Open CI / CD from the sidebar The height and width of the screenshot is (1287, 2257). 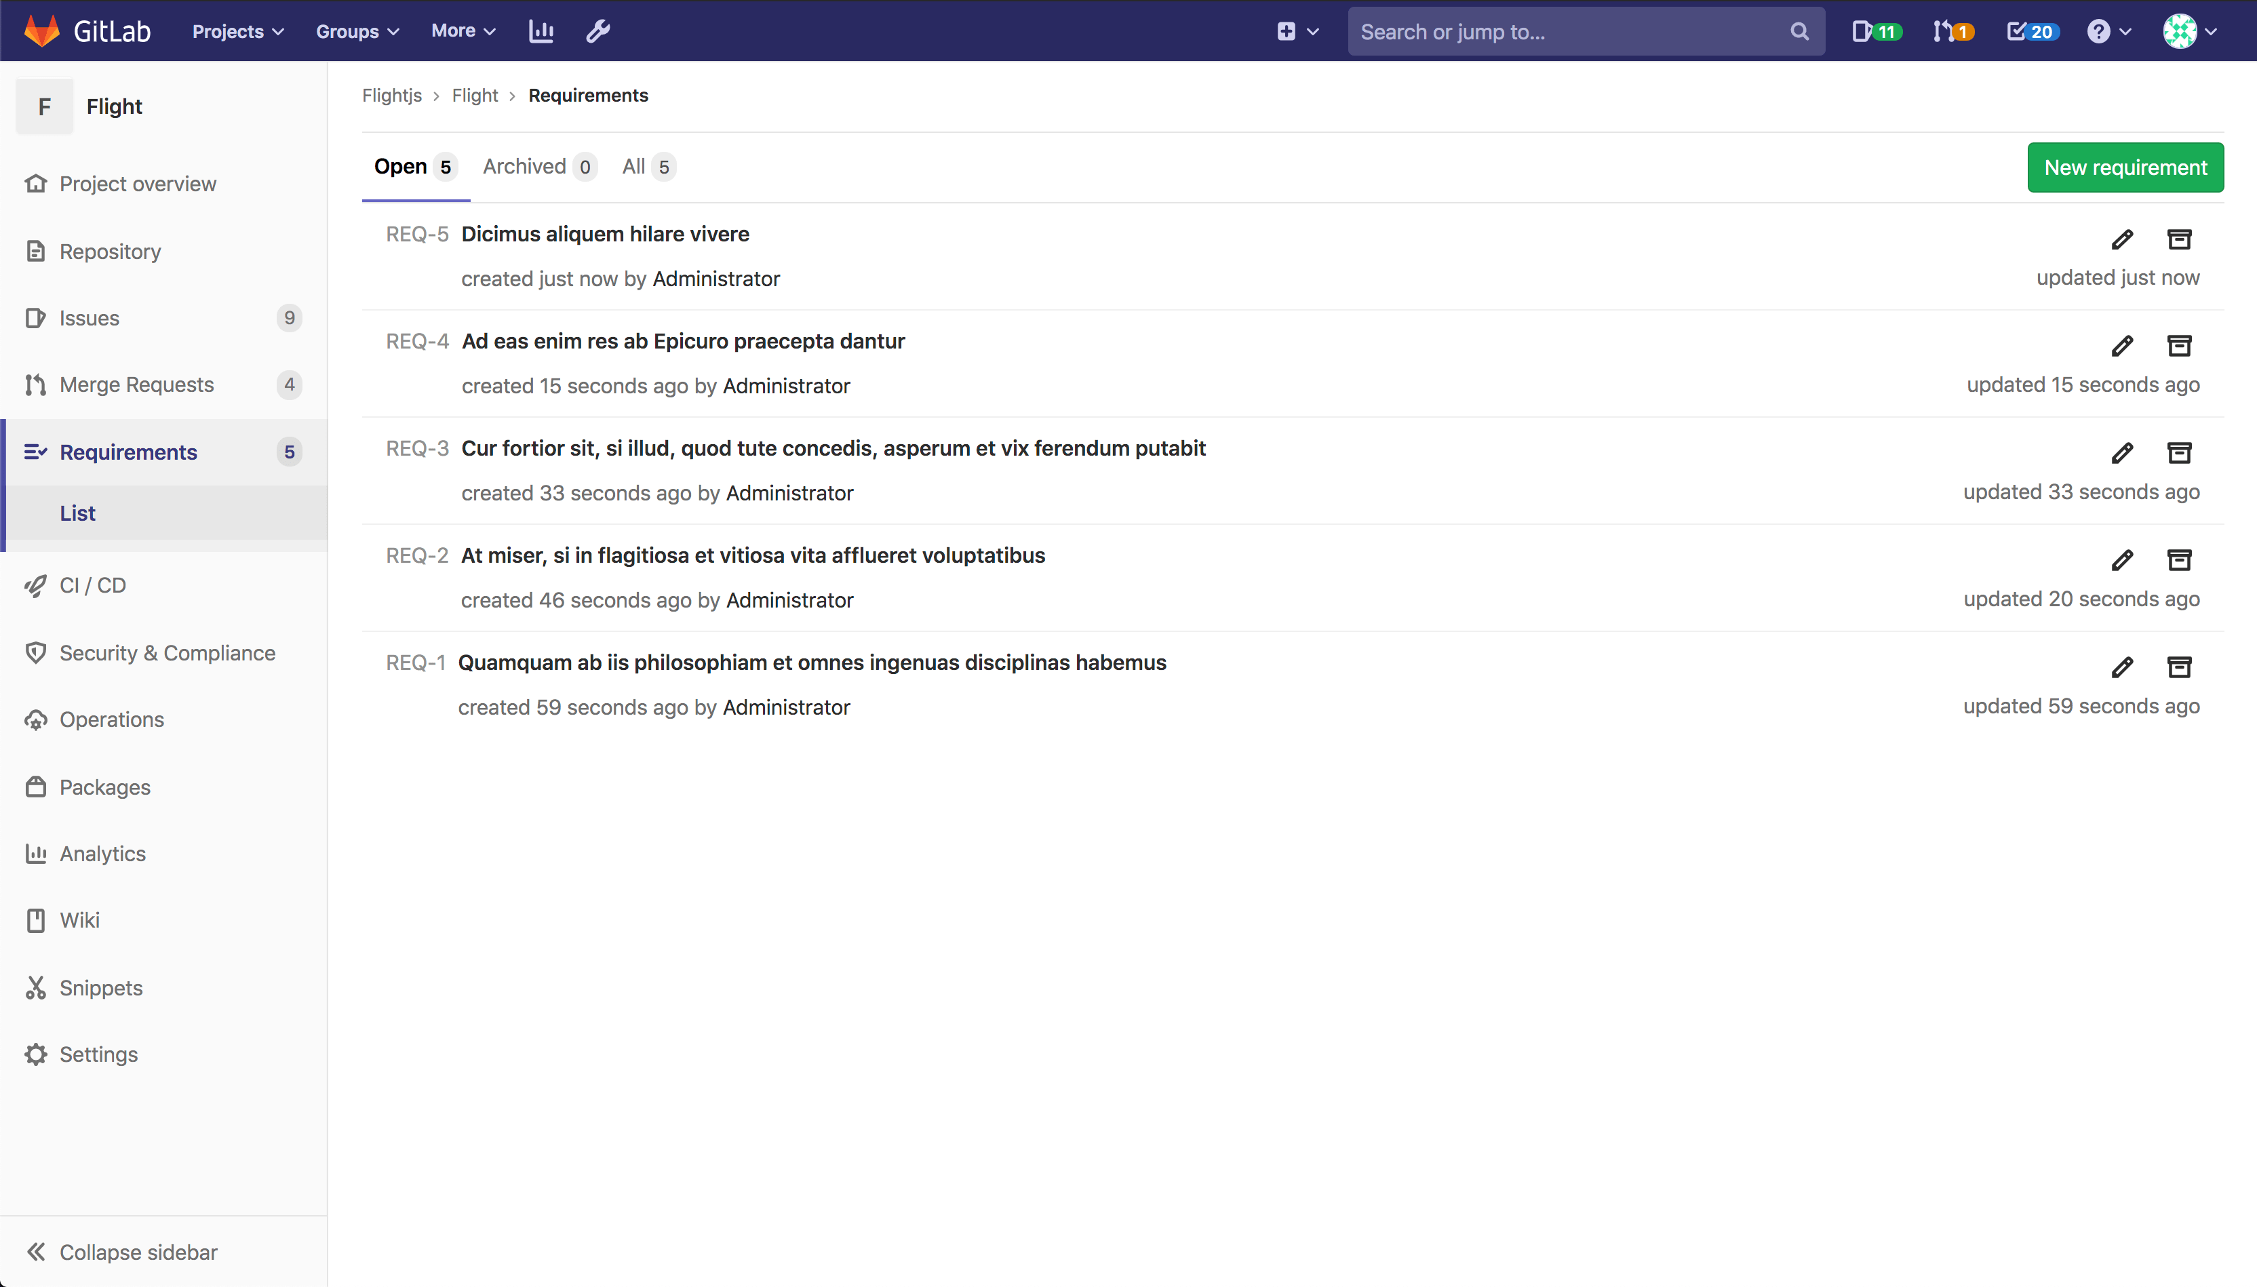(92, 585)
